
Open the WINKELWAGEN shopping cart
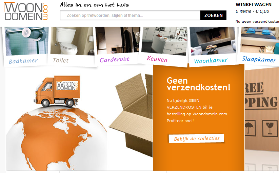click(254, 5)
